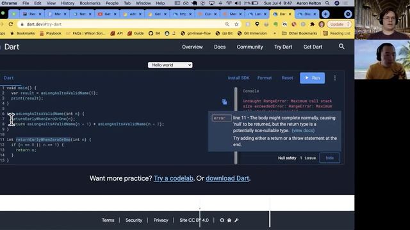Copy code using the clipboard icon
This screenshot has height=230, width=410.
click(224, 102)
